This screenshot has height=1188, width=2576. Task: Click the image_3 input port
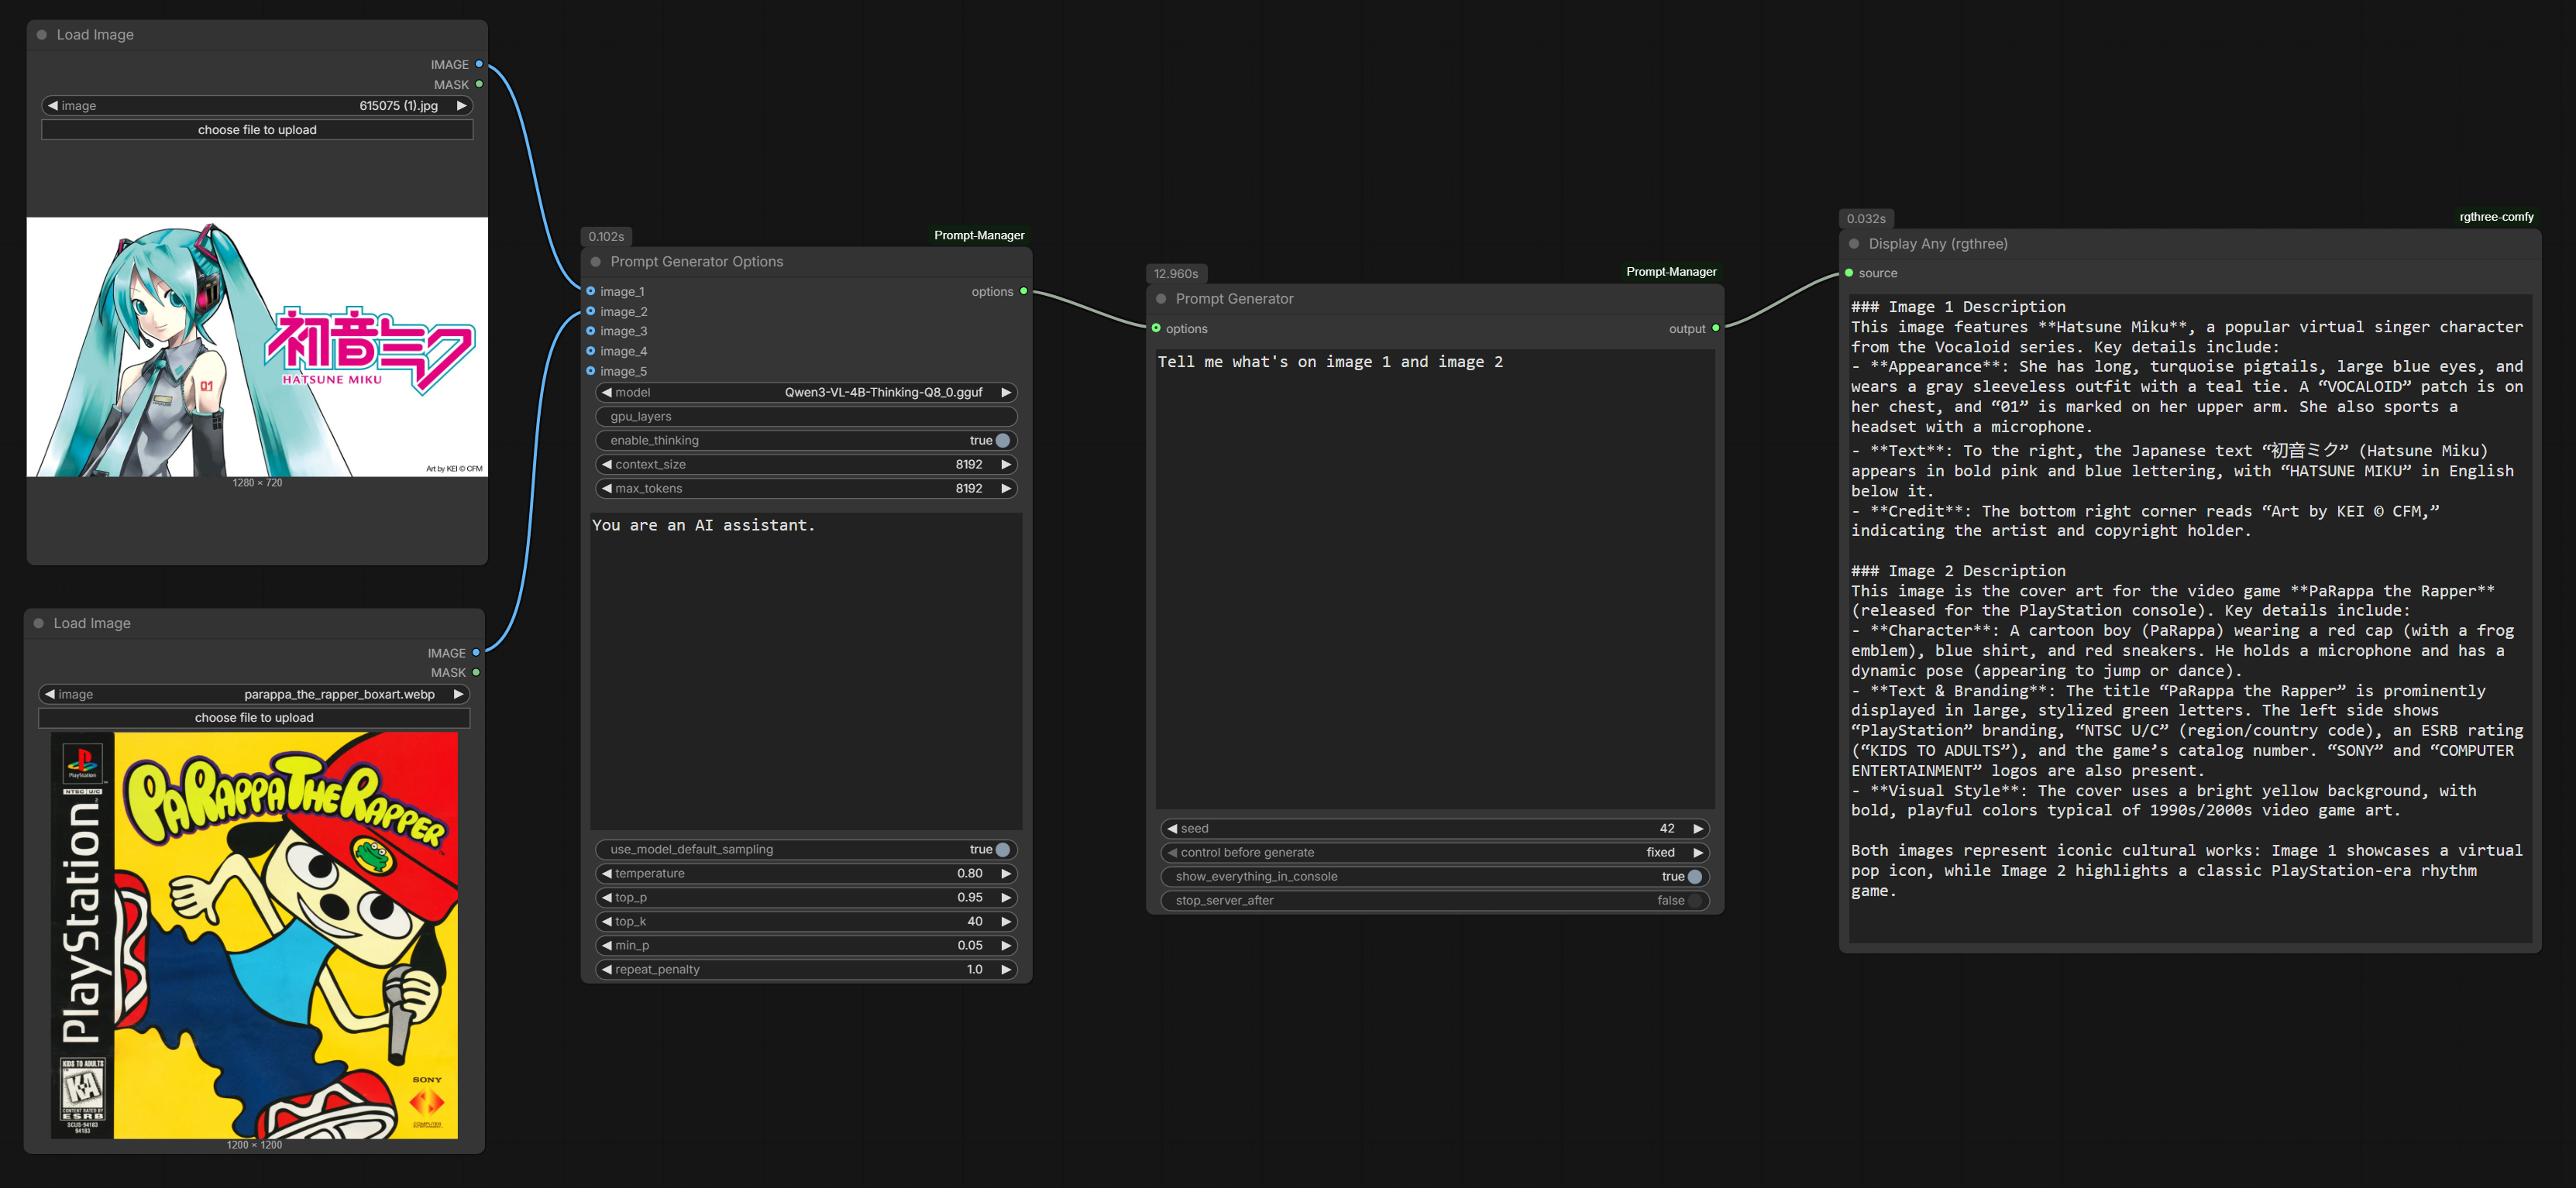click(x=591, y=331)
